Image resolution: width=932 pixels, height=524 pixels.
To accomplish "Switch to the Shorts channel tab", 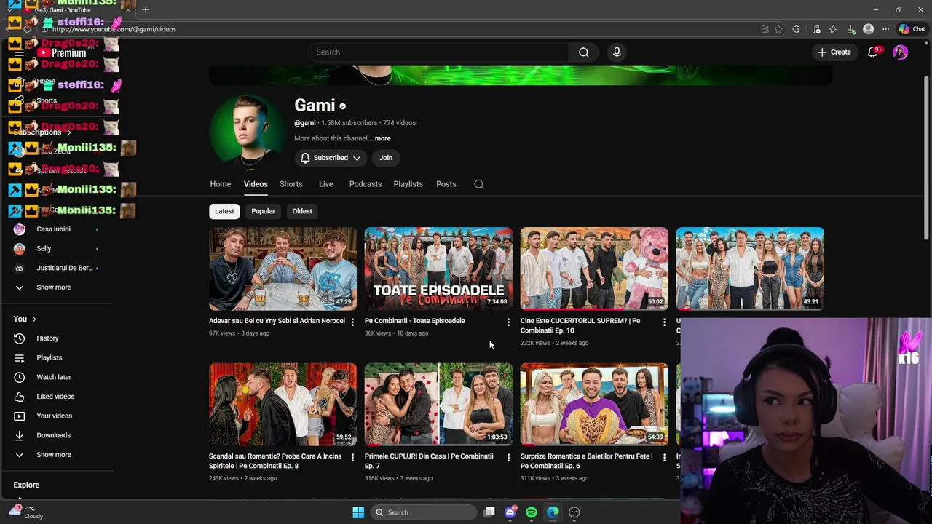I will click(x=291, y=184).
